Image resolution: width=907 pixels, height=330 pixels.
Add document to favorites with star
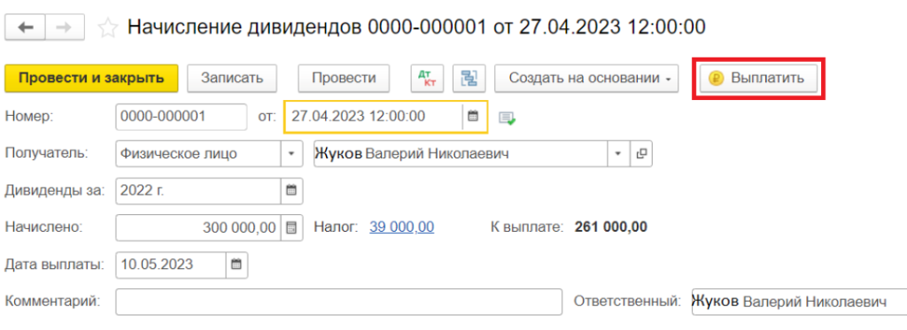coord(107,27)
